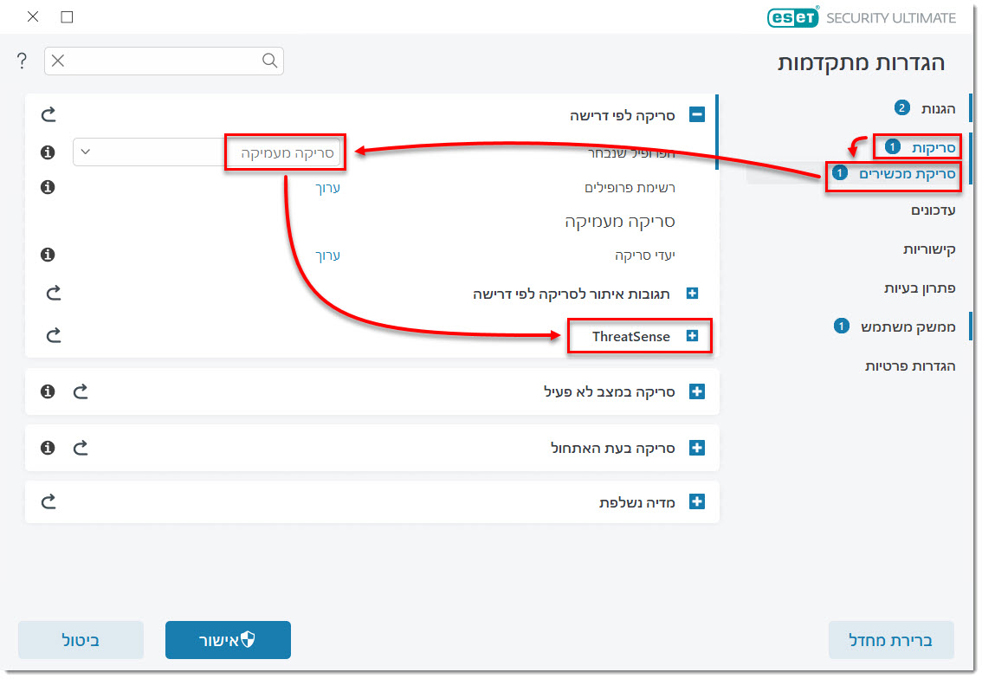Click the ESET logo
Screen dimensions: 982x679
tap(793, 17)
